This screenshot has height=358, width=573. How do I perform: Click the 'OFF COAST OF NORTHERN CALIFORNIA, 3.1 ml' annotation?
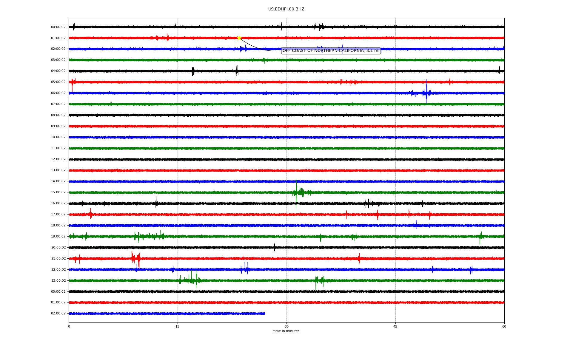pos(331,51)
